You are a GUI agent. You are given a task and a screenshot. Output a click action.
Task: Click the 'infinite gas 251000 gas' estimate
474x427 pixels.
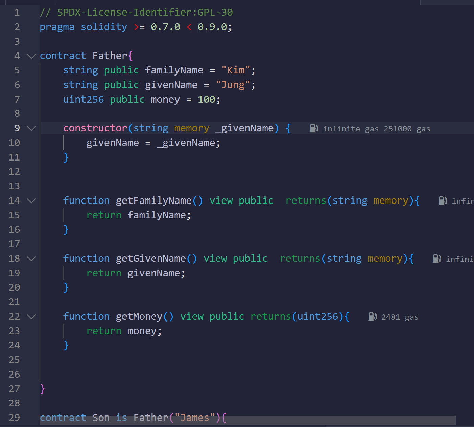click(377, 129)
